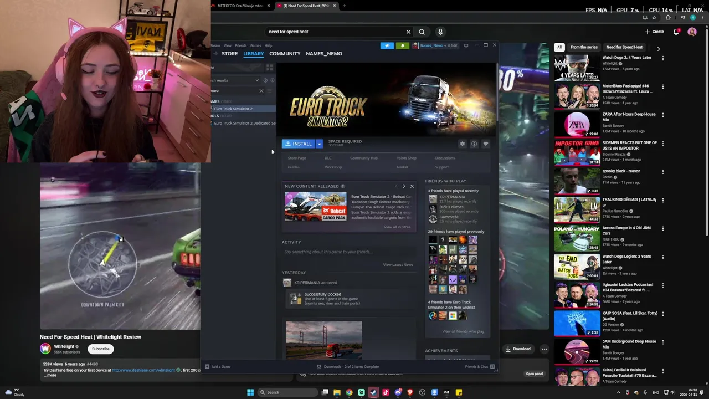Open Chrome from the Windows taskbar

tap(349, 392)
